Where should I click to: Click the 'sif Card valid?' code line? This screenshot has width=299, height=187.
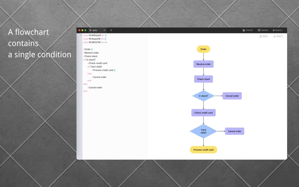[x=95, y=67]
